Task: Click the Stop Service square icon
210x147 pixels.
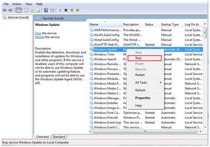Action: (x=66, y=10)
